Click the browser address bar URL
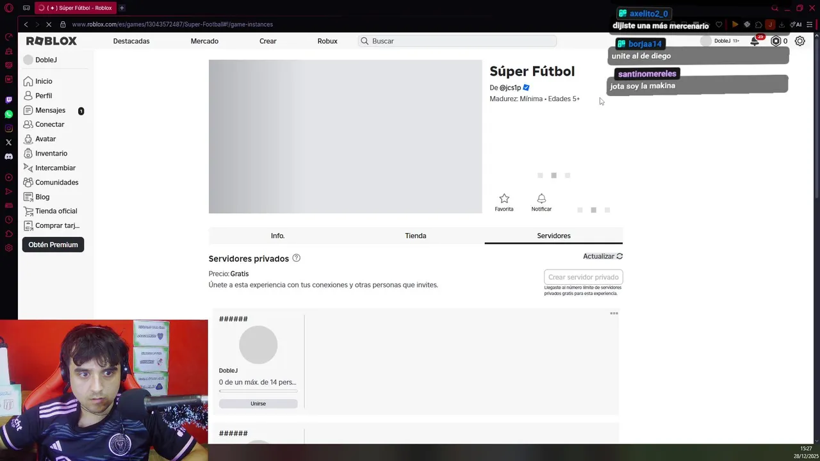The height and width of the screenshot is (461, 820). pyautogui.click(x=172, y=24)
